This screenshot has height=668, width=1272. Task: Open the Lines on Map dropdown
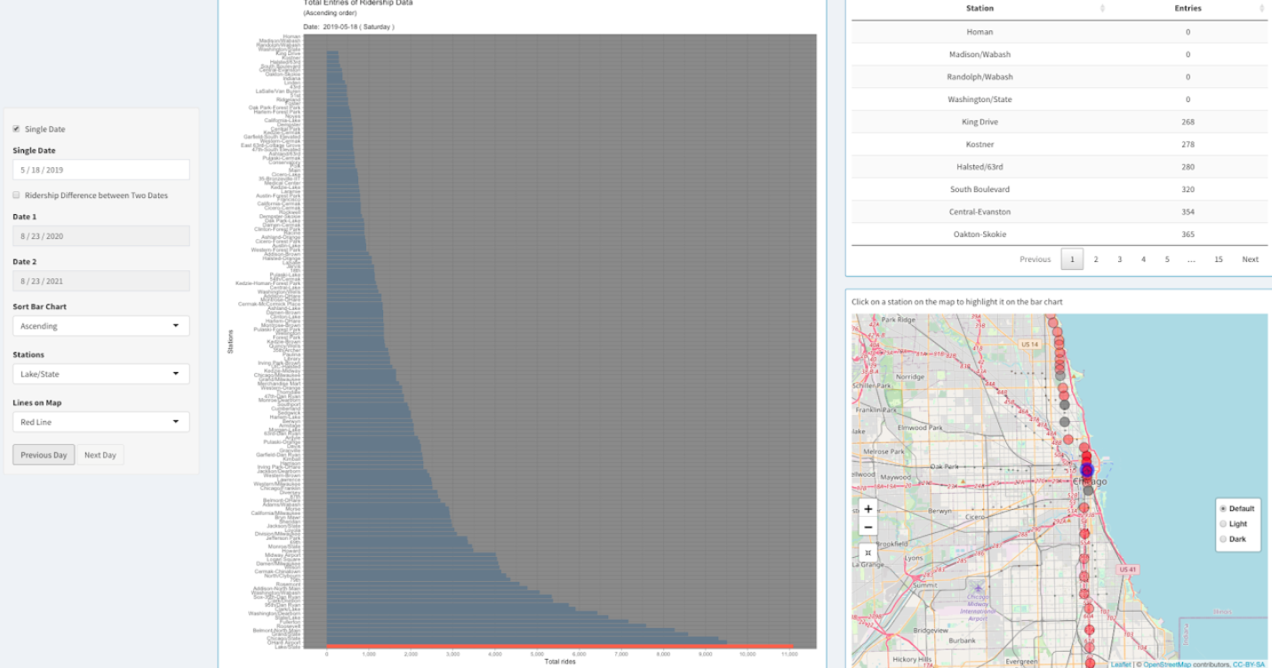coord(100,422)
